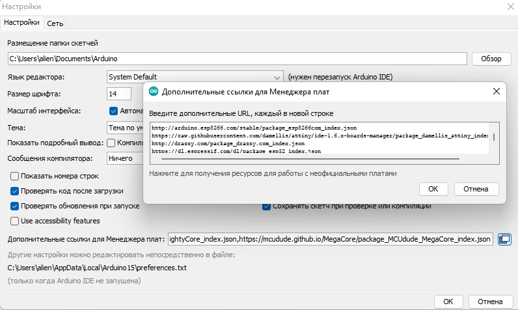Open the Язык редактора dropdown
The image size is (518, 310).
coord(195,77)
